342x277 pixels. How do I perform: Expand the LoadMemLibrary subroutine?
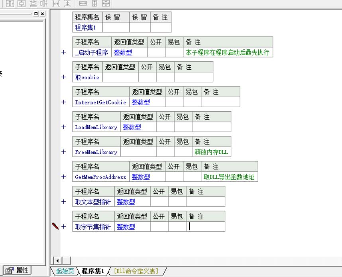click(64, 127)
